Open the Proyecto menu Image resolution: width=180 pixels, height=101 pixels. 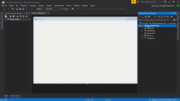point(24,6)
